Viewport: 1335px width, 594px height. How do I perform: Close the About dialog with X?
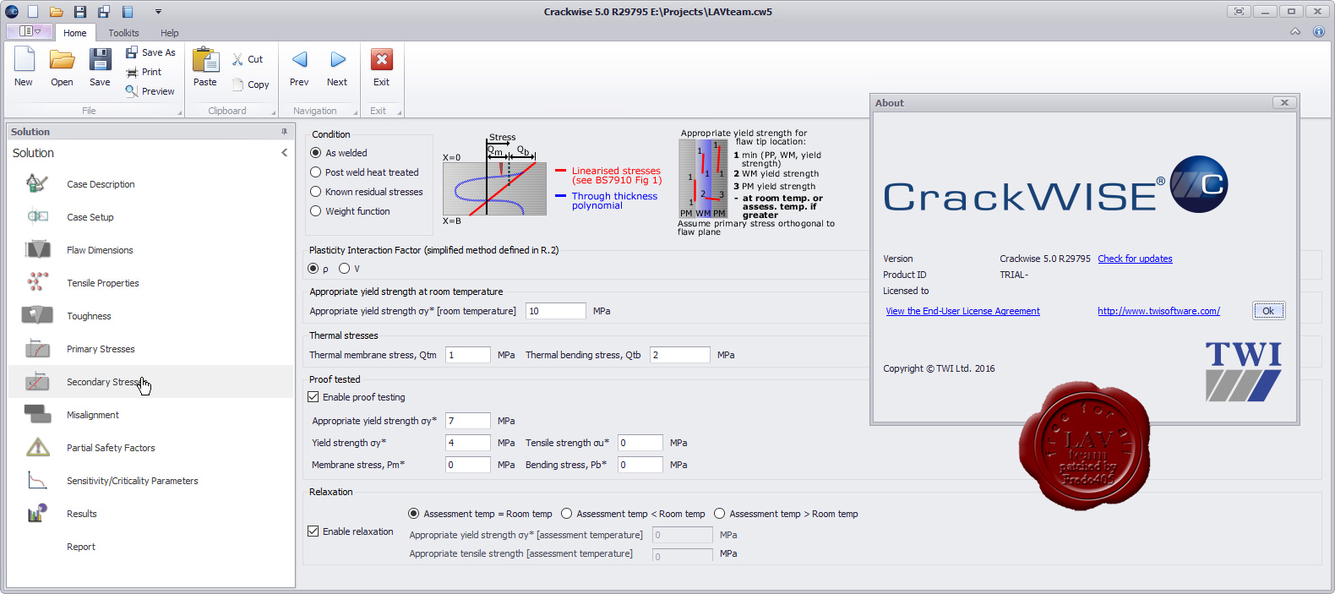tap(1284, 103)
